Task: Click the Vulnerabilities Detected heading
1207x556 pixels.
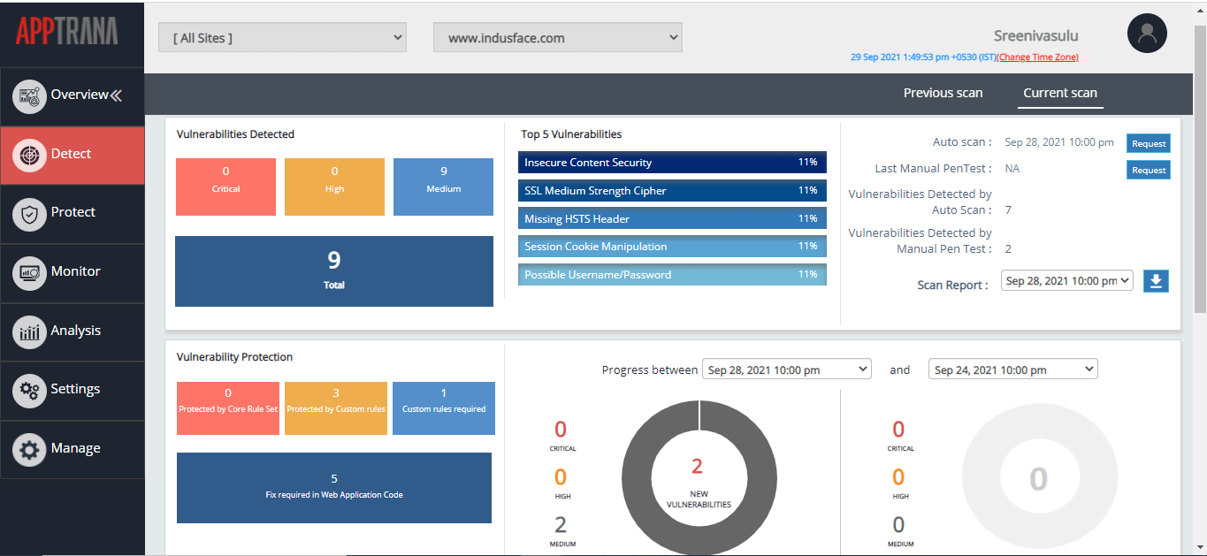Action: click(x=235, y=134)
